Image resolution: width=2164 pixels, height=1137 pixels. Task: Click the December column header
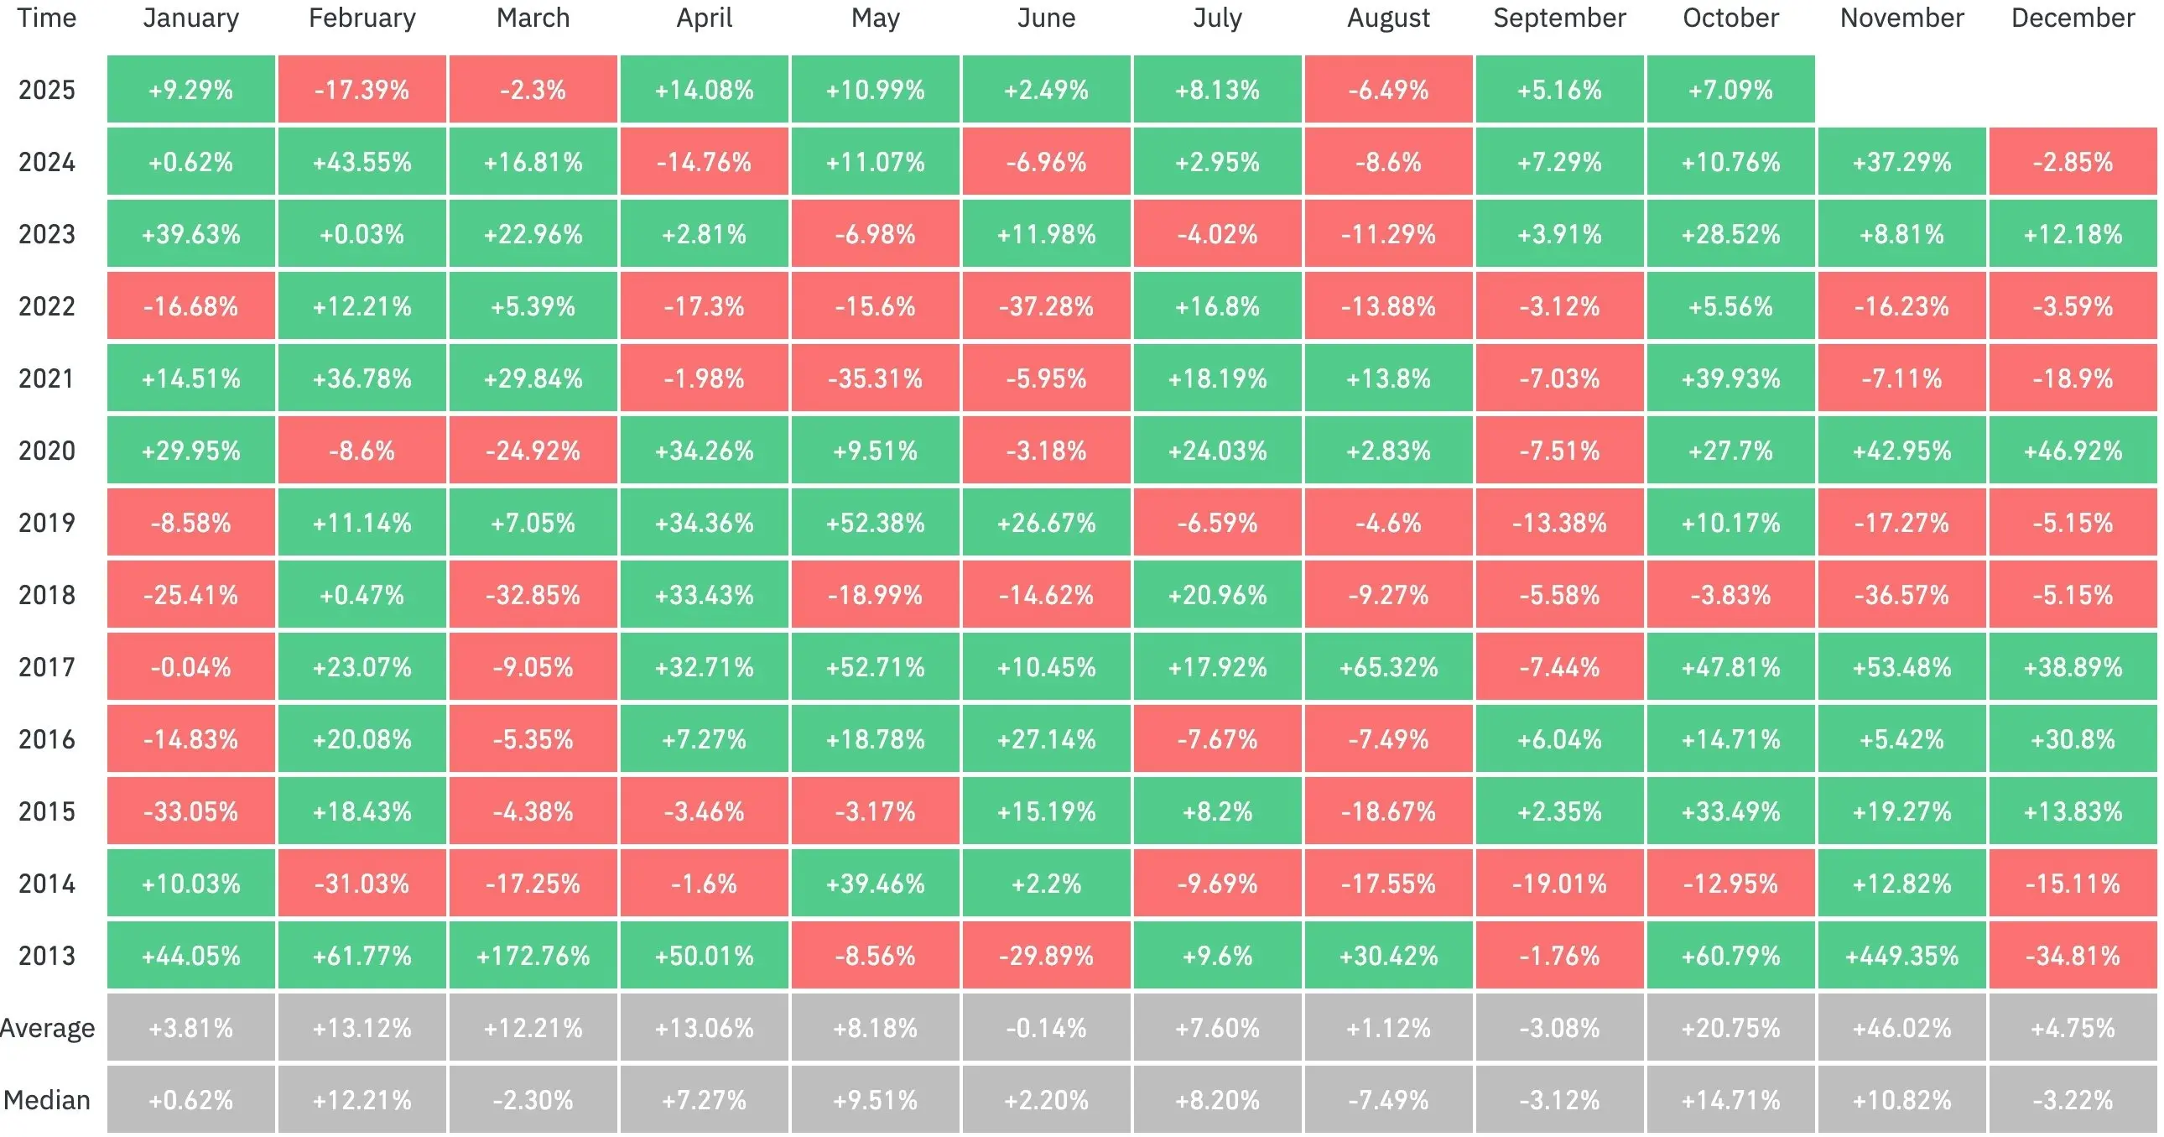coord(2073,18)
